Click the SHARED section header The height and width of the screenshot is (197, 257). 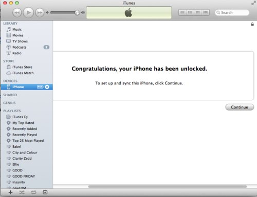(10, 95)
